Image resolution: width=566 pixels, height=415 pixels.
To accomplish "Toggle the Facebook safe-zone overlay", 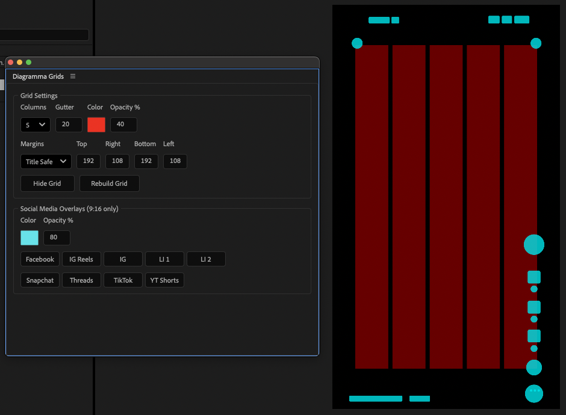I will tap(40, 259).
